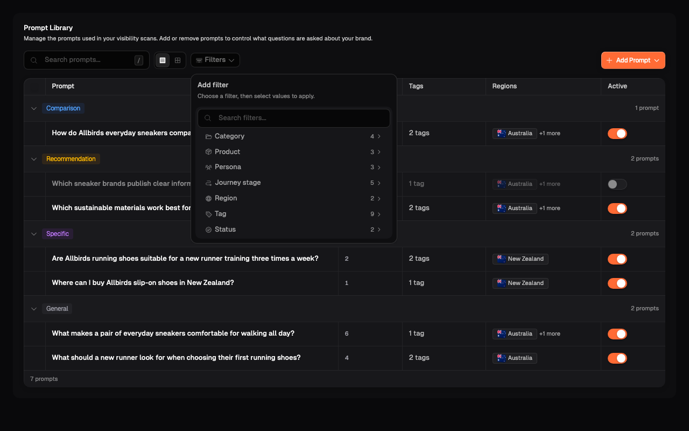
Task: Toggle active switch for Allbirds sneakers comparison prompt
Action: tap(617, 134)
